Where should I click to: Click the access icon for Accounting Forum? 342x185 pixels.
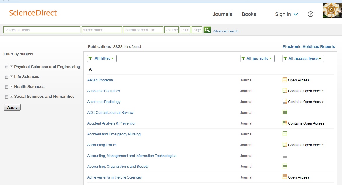[285, 145]
